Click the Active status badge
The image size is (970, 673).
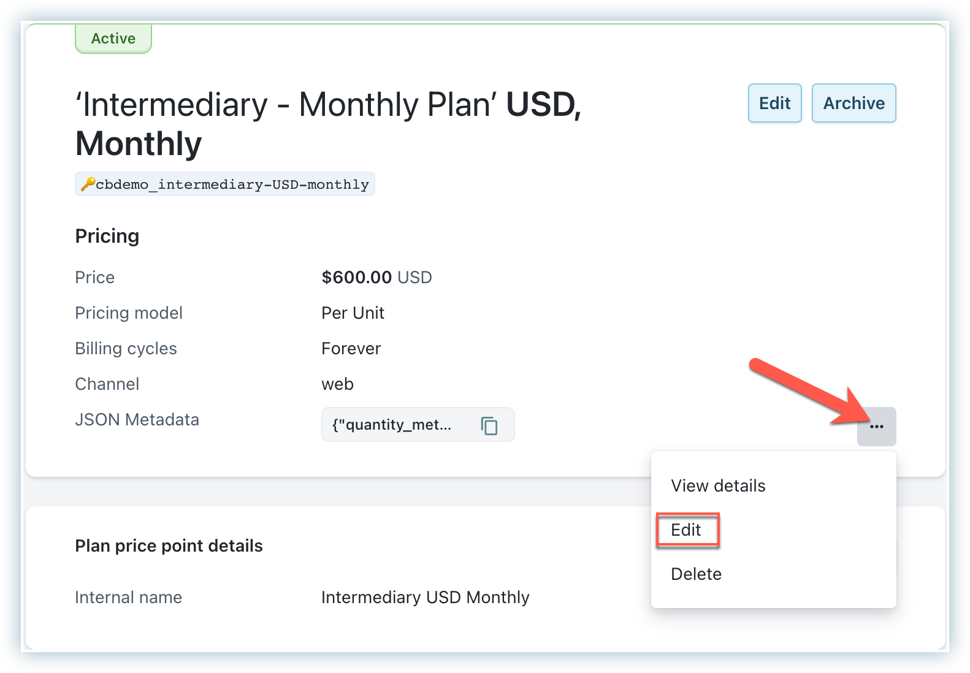point(113,39)
